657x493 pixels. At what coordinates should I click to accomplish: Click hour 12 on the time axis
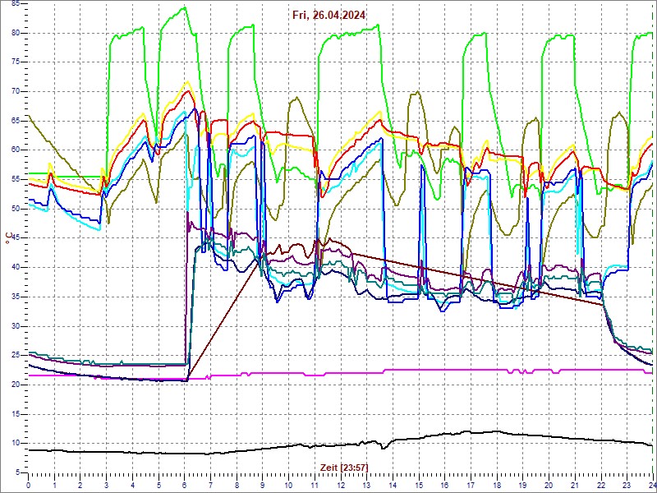[x=340, y=485]
